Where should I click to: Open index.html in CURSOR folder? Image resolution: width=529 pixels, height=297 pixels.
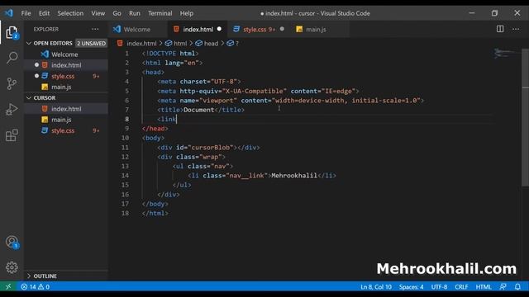pos(66,109)
